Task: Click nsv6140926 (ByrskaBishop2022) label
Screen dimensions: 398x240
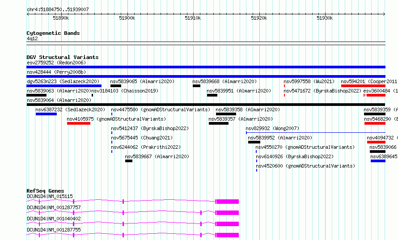Action: pos(294,156)
